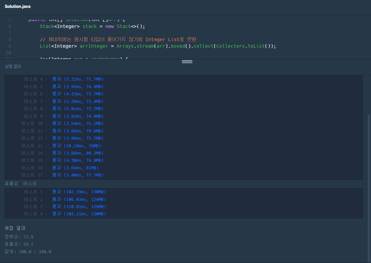
Task: Click the List<Integer> arrInteger code line
Action: click(x=158, y=46)
